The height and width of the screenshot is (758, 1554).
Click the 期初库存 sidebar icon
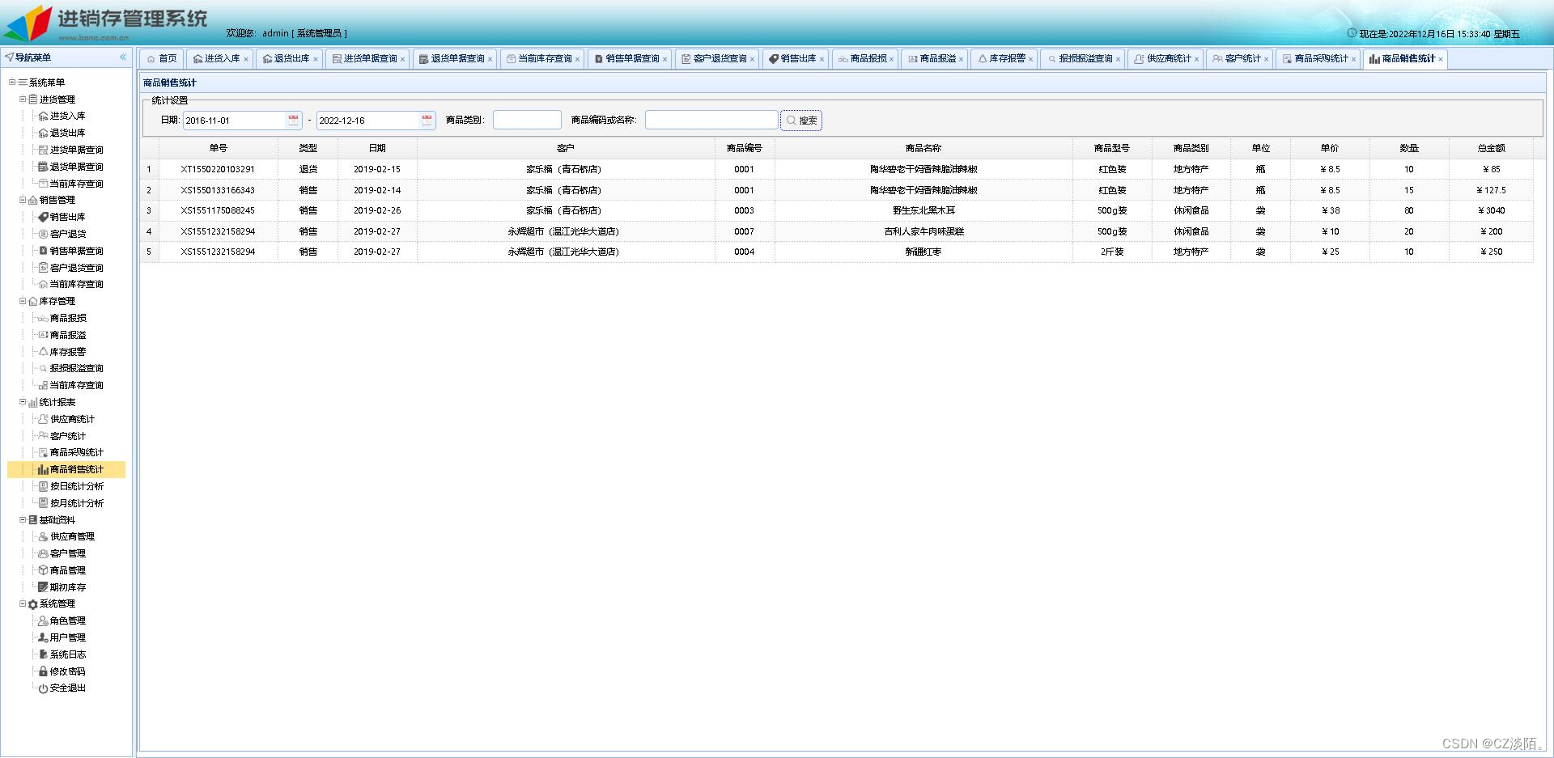43,587
